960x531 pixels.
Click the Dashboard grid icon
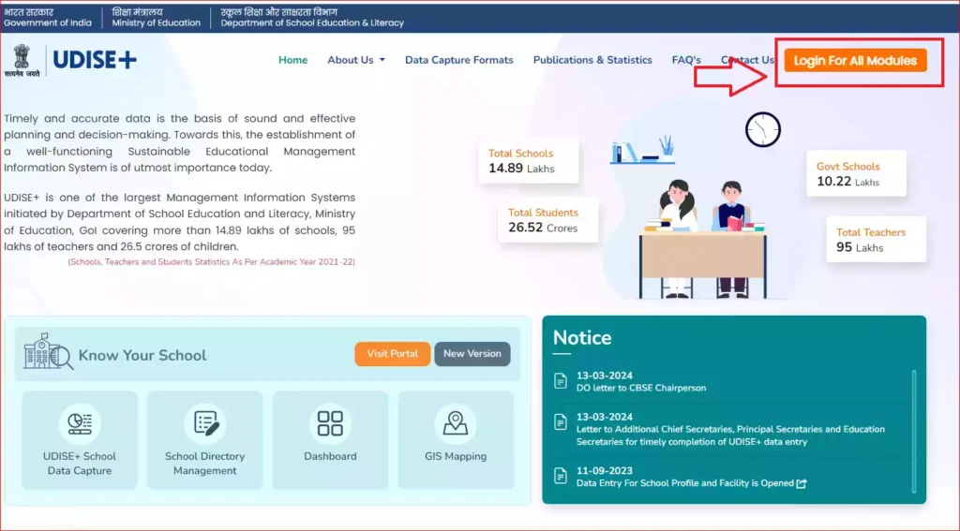pyautogui.click(x=330, y=423)
